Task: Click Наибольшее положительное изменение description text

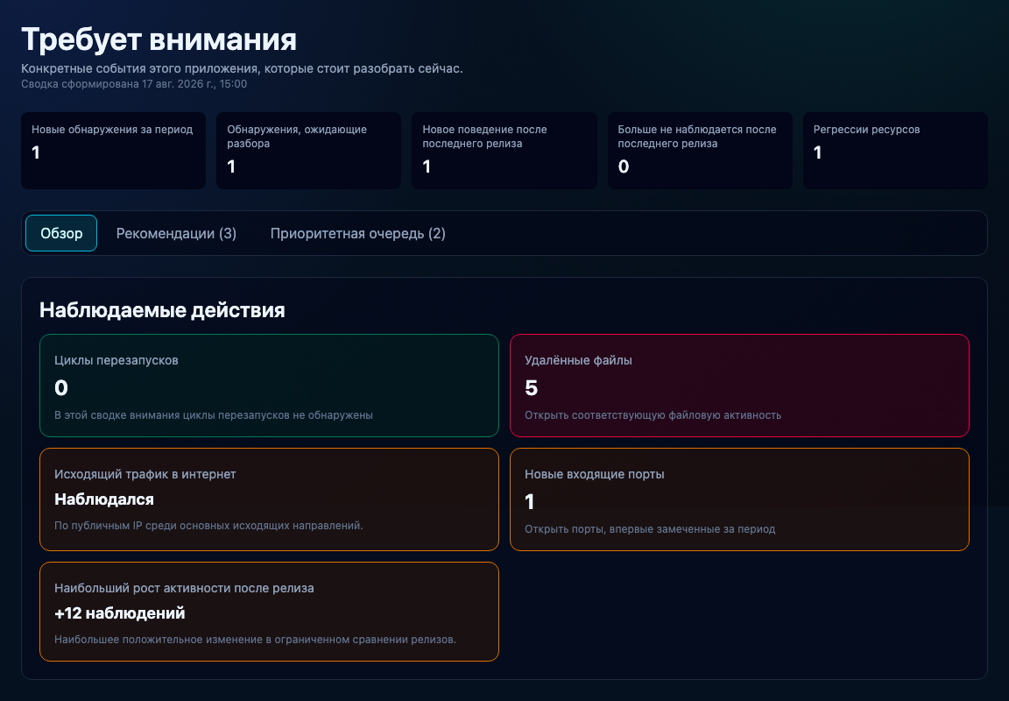Action: pos(255,639)
